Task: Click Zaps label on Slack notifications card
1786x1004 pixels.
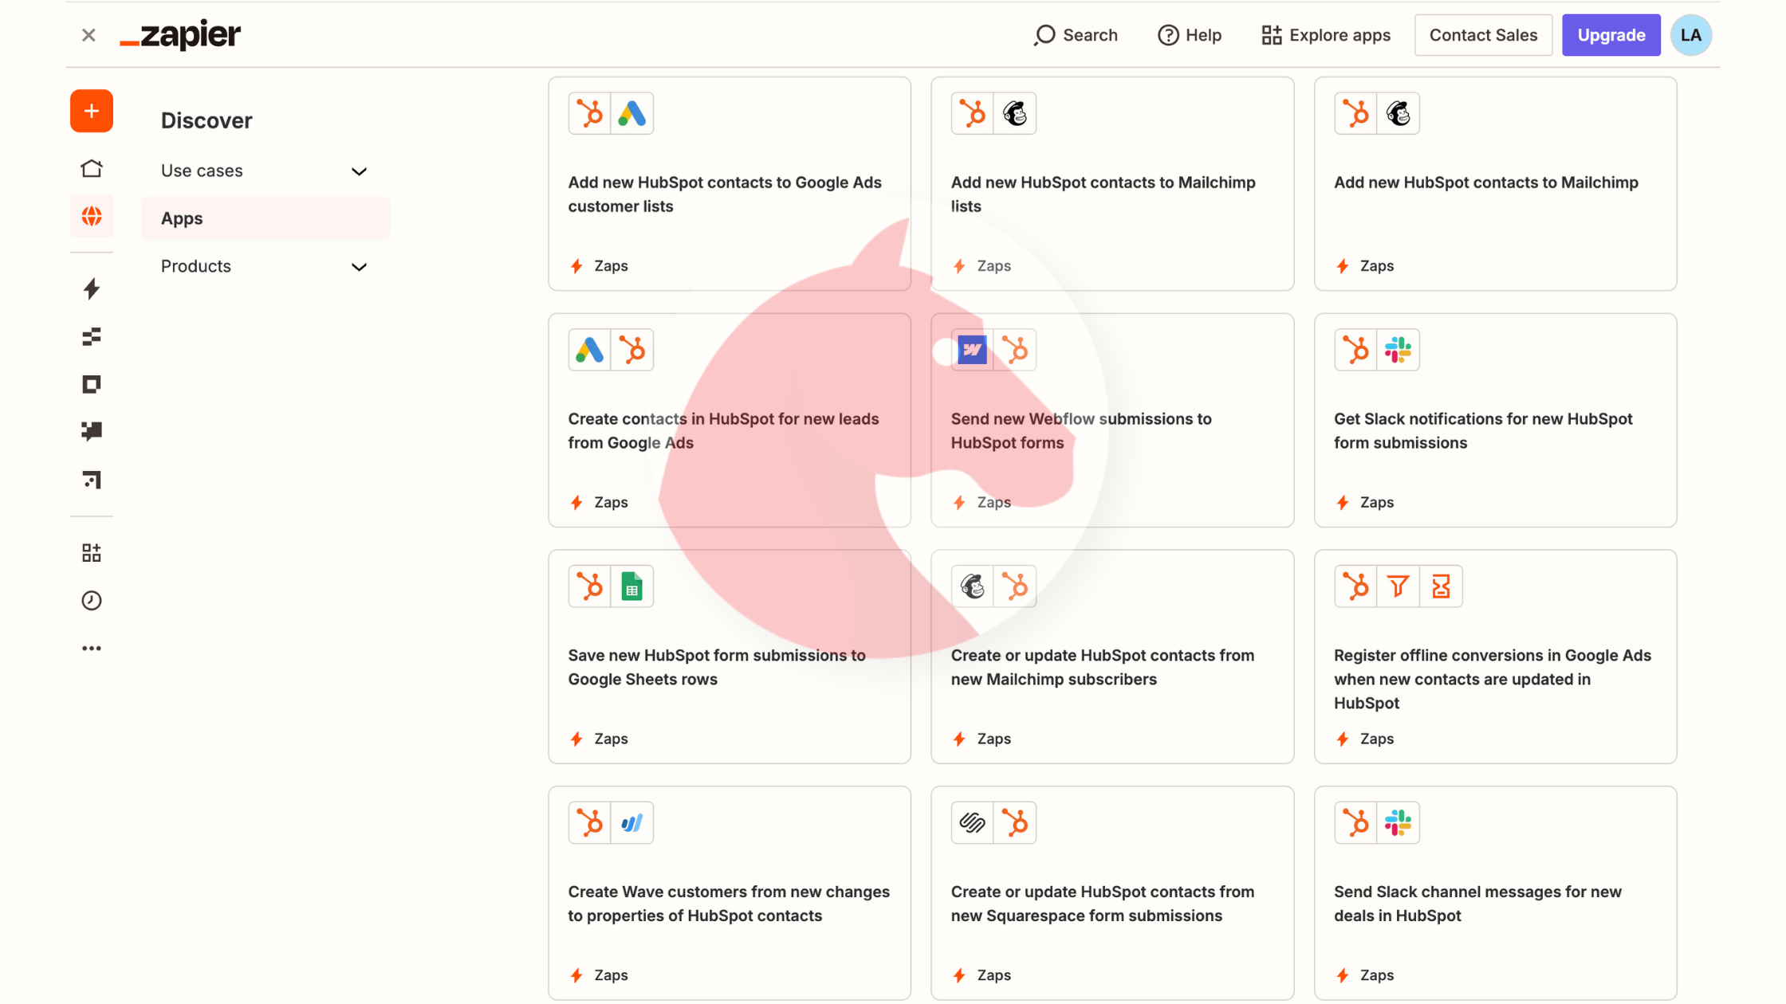Action: pos(1376,502)
